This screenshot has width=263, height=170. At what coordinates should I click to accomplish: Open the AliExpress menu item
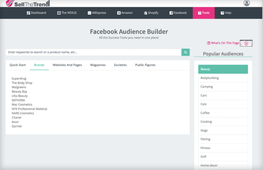[97, 13]
